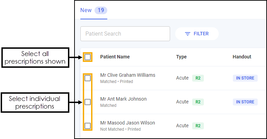The image size is (267, 139).
Task: Click R2 badge on Clive Williams row
Action: click(x=198, y=78)
